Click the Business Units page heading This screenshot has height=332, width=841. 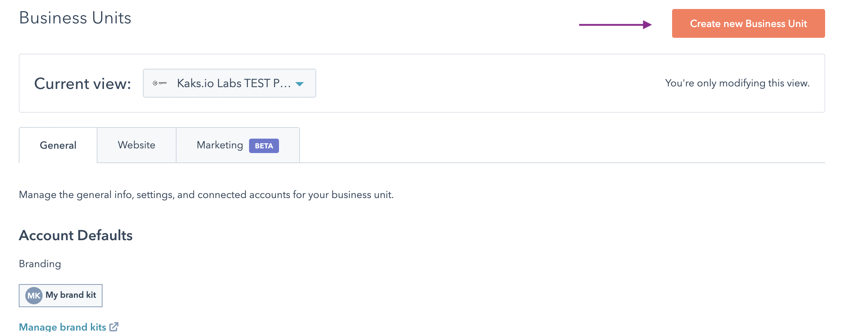pyautogui.click(x=75, y=18)
